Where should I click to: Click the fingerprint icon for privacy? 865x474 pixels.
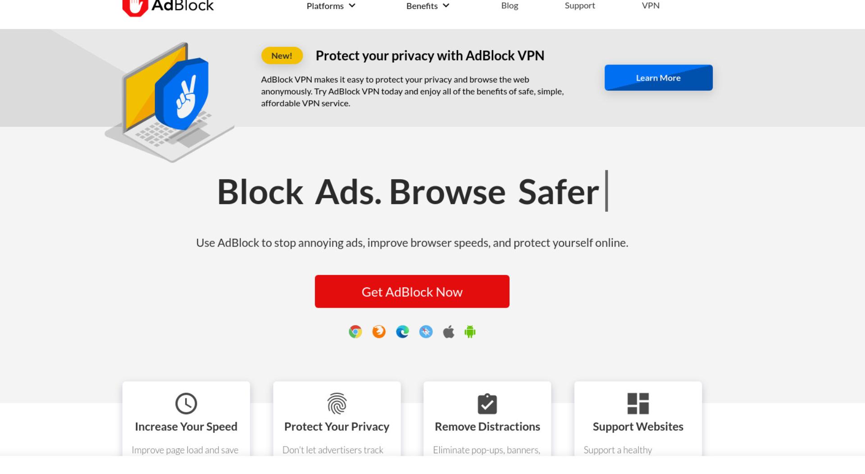point(337,403)
